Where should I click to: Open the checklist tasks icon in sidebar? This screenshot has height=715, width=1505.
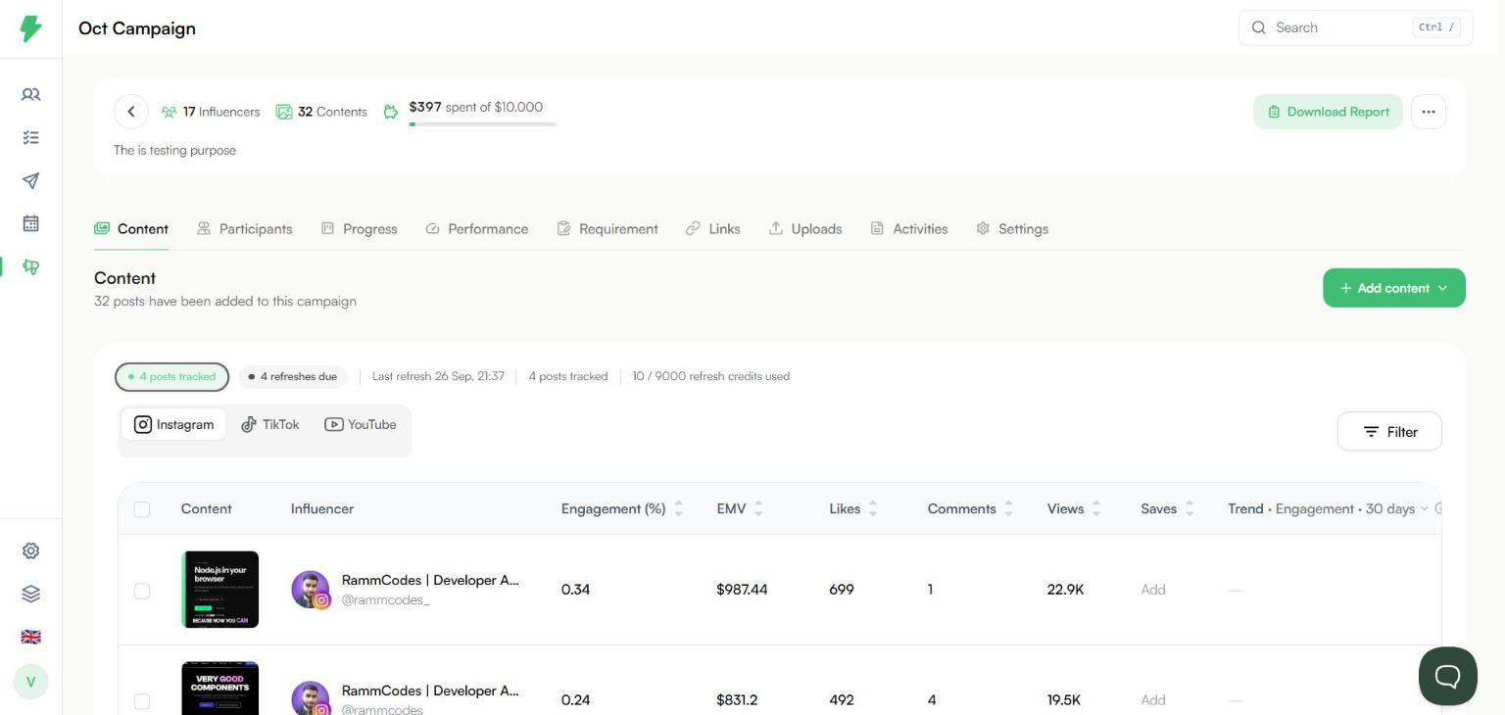(31, 137)
